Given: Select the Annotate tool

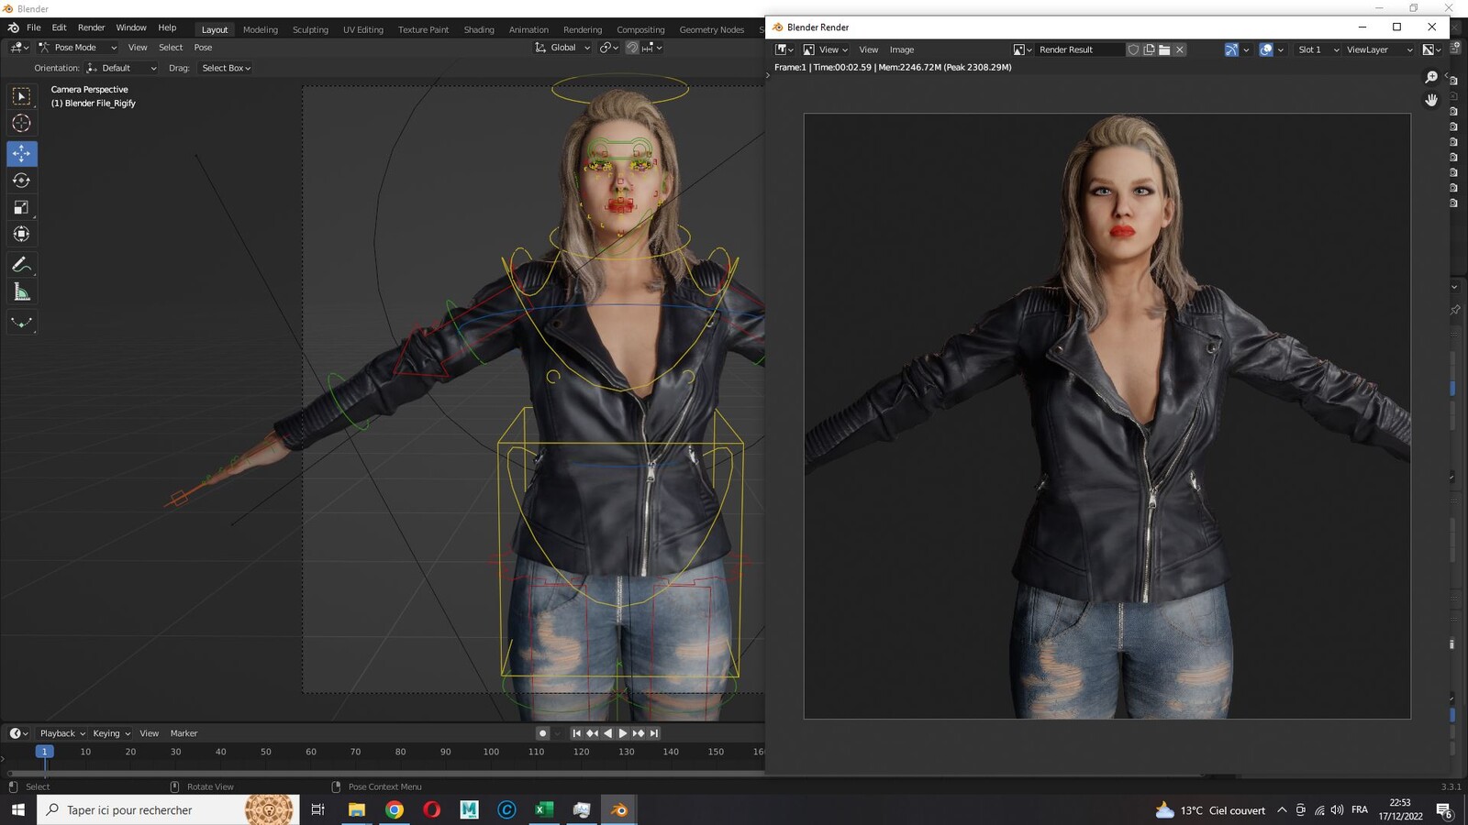Looking at the screenshot, I should point(21,265).
